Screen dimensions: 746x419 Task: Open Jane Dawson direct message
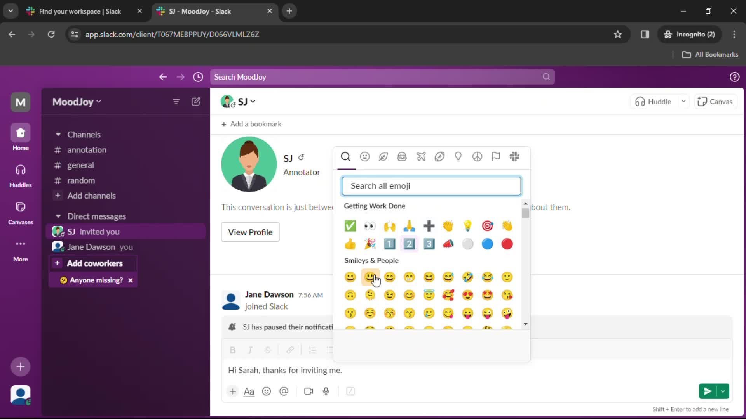click(125, 247)
